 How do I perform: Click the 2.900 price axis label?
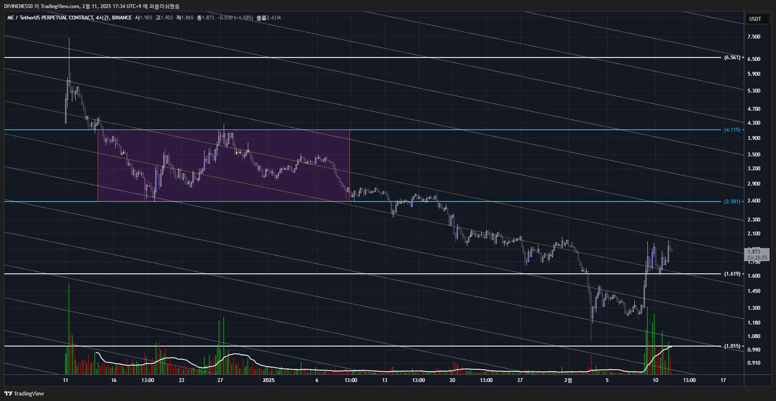754,184
